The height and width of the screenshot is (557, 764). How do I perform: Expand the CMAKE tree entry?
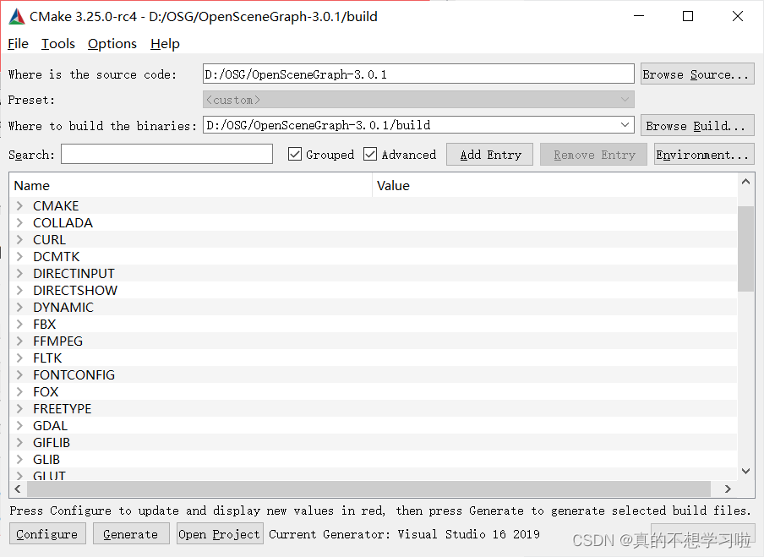(x=19, y=205)
